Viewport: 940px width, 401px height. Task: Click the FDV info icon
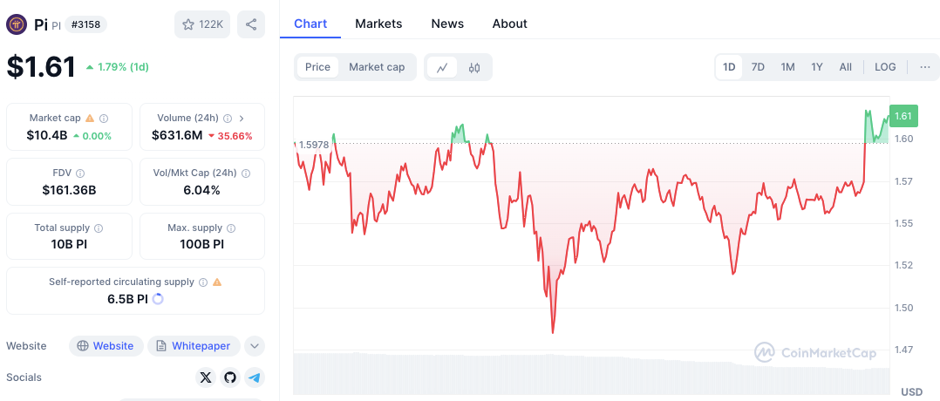[x=80, y=173]
